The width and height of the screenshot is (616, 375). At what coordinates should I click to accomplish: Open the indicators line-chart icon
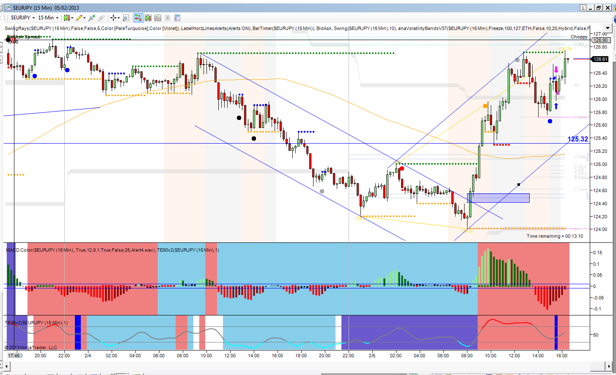(158, 18)
